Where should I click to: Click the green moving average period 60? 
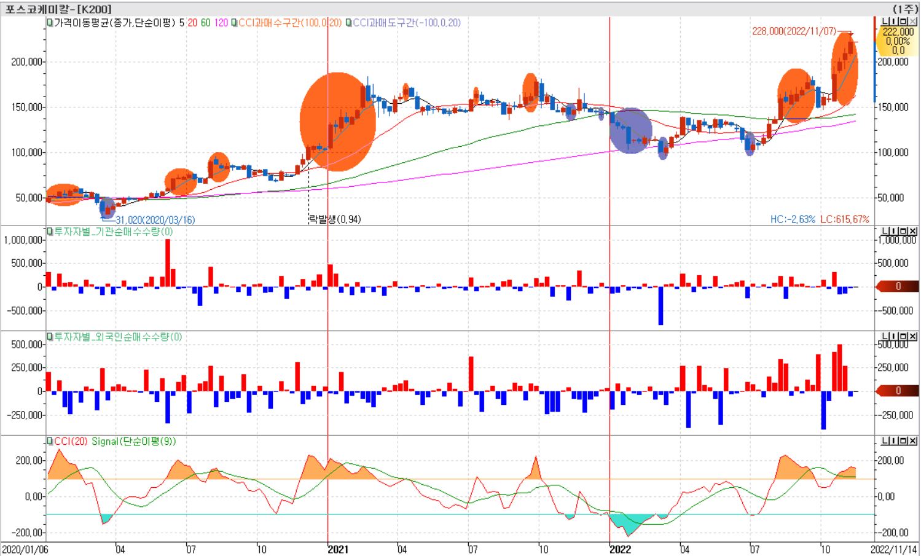click(x=206, y=23)
